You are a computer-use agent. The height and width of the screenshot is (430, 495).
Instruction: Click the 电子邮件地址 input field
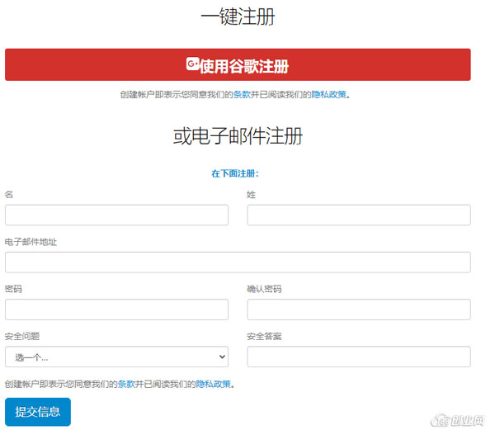238,262
